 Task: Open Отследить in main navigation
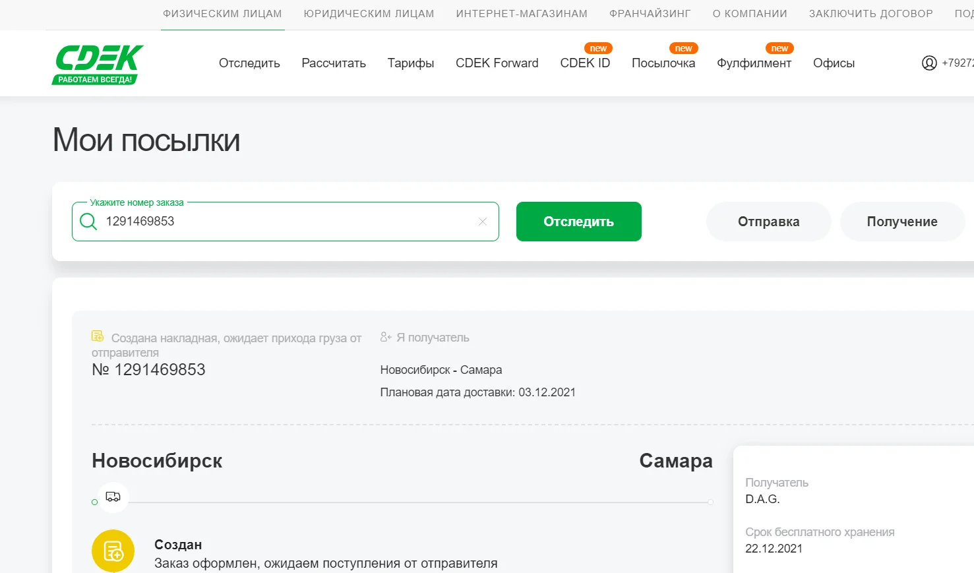point(249,63)
